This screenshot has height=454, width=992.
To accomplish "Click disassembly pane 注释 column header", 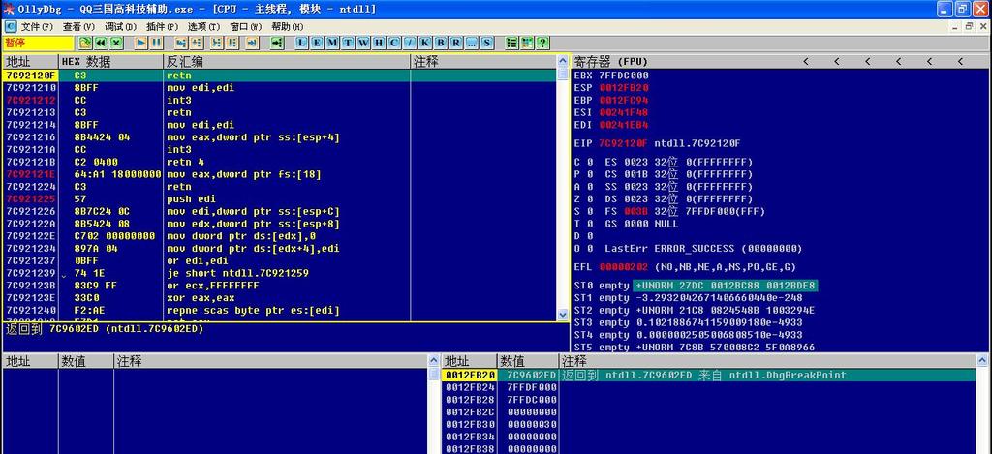I will pyautogui.click(x=483, y=62).
